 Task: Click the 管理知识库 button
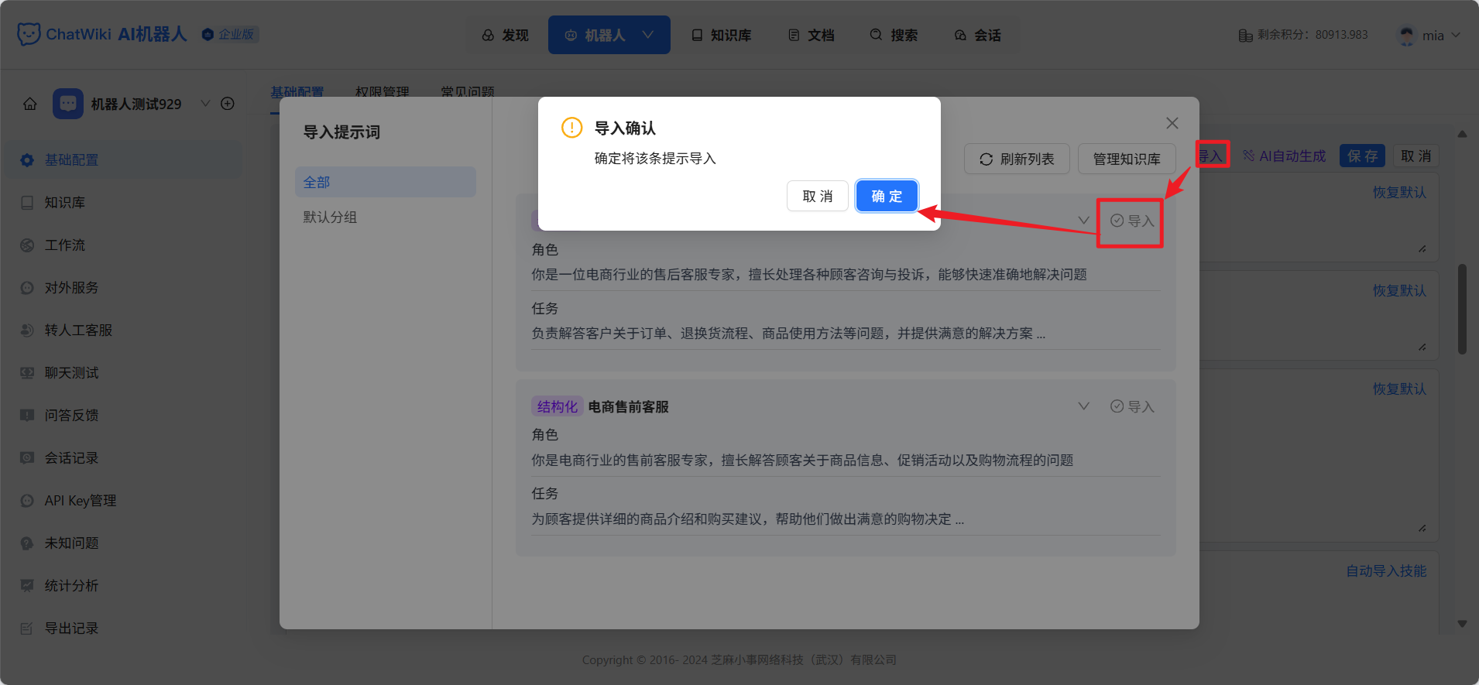[1127, 159]
